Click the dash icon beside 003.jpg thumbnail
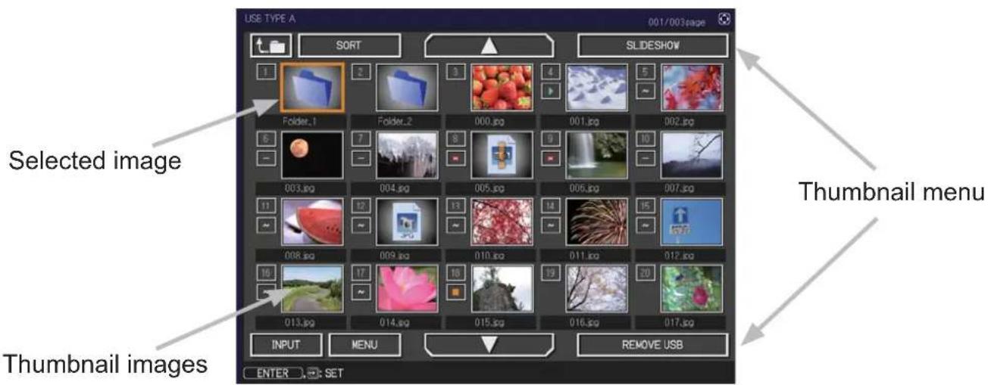The image size is (988, 385). [x=265, y=158]
